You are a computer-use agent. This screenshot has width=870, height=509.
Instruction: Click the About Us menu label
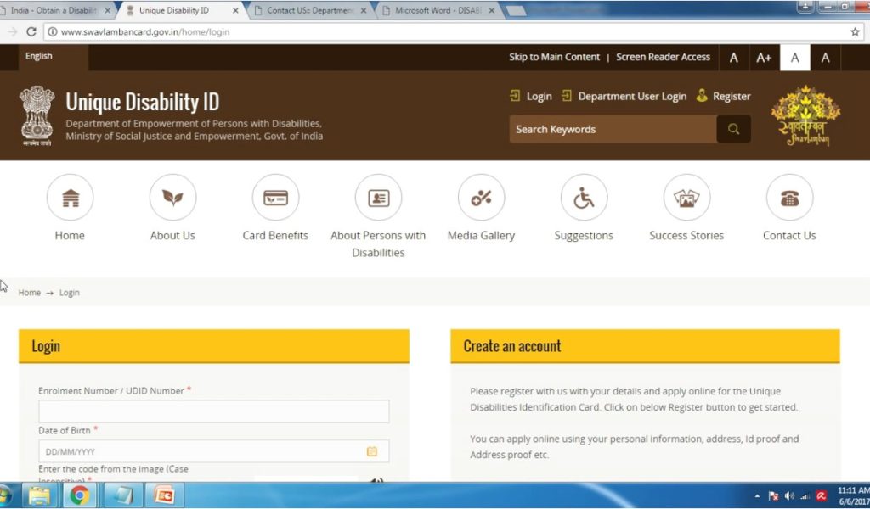(x=172, y=235)
